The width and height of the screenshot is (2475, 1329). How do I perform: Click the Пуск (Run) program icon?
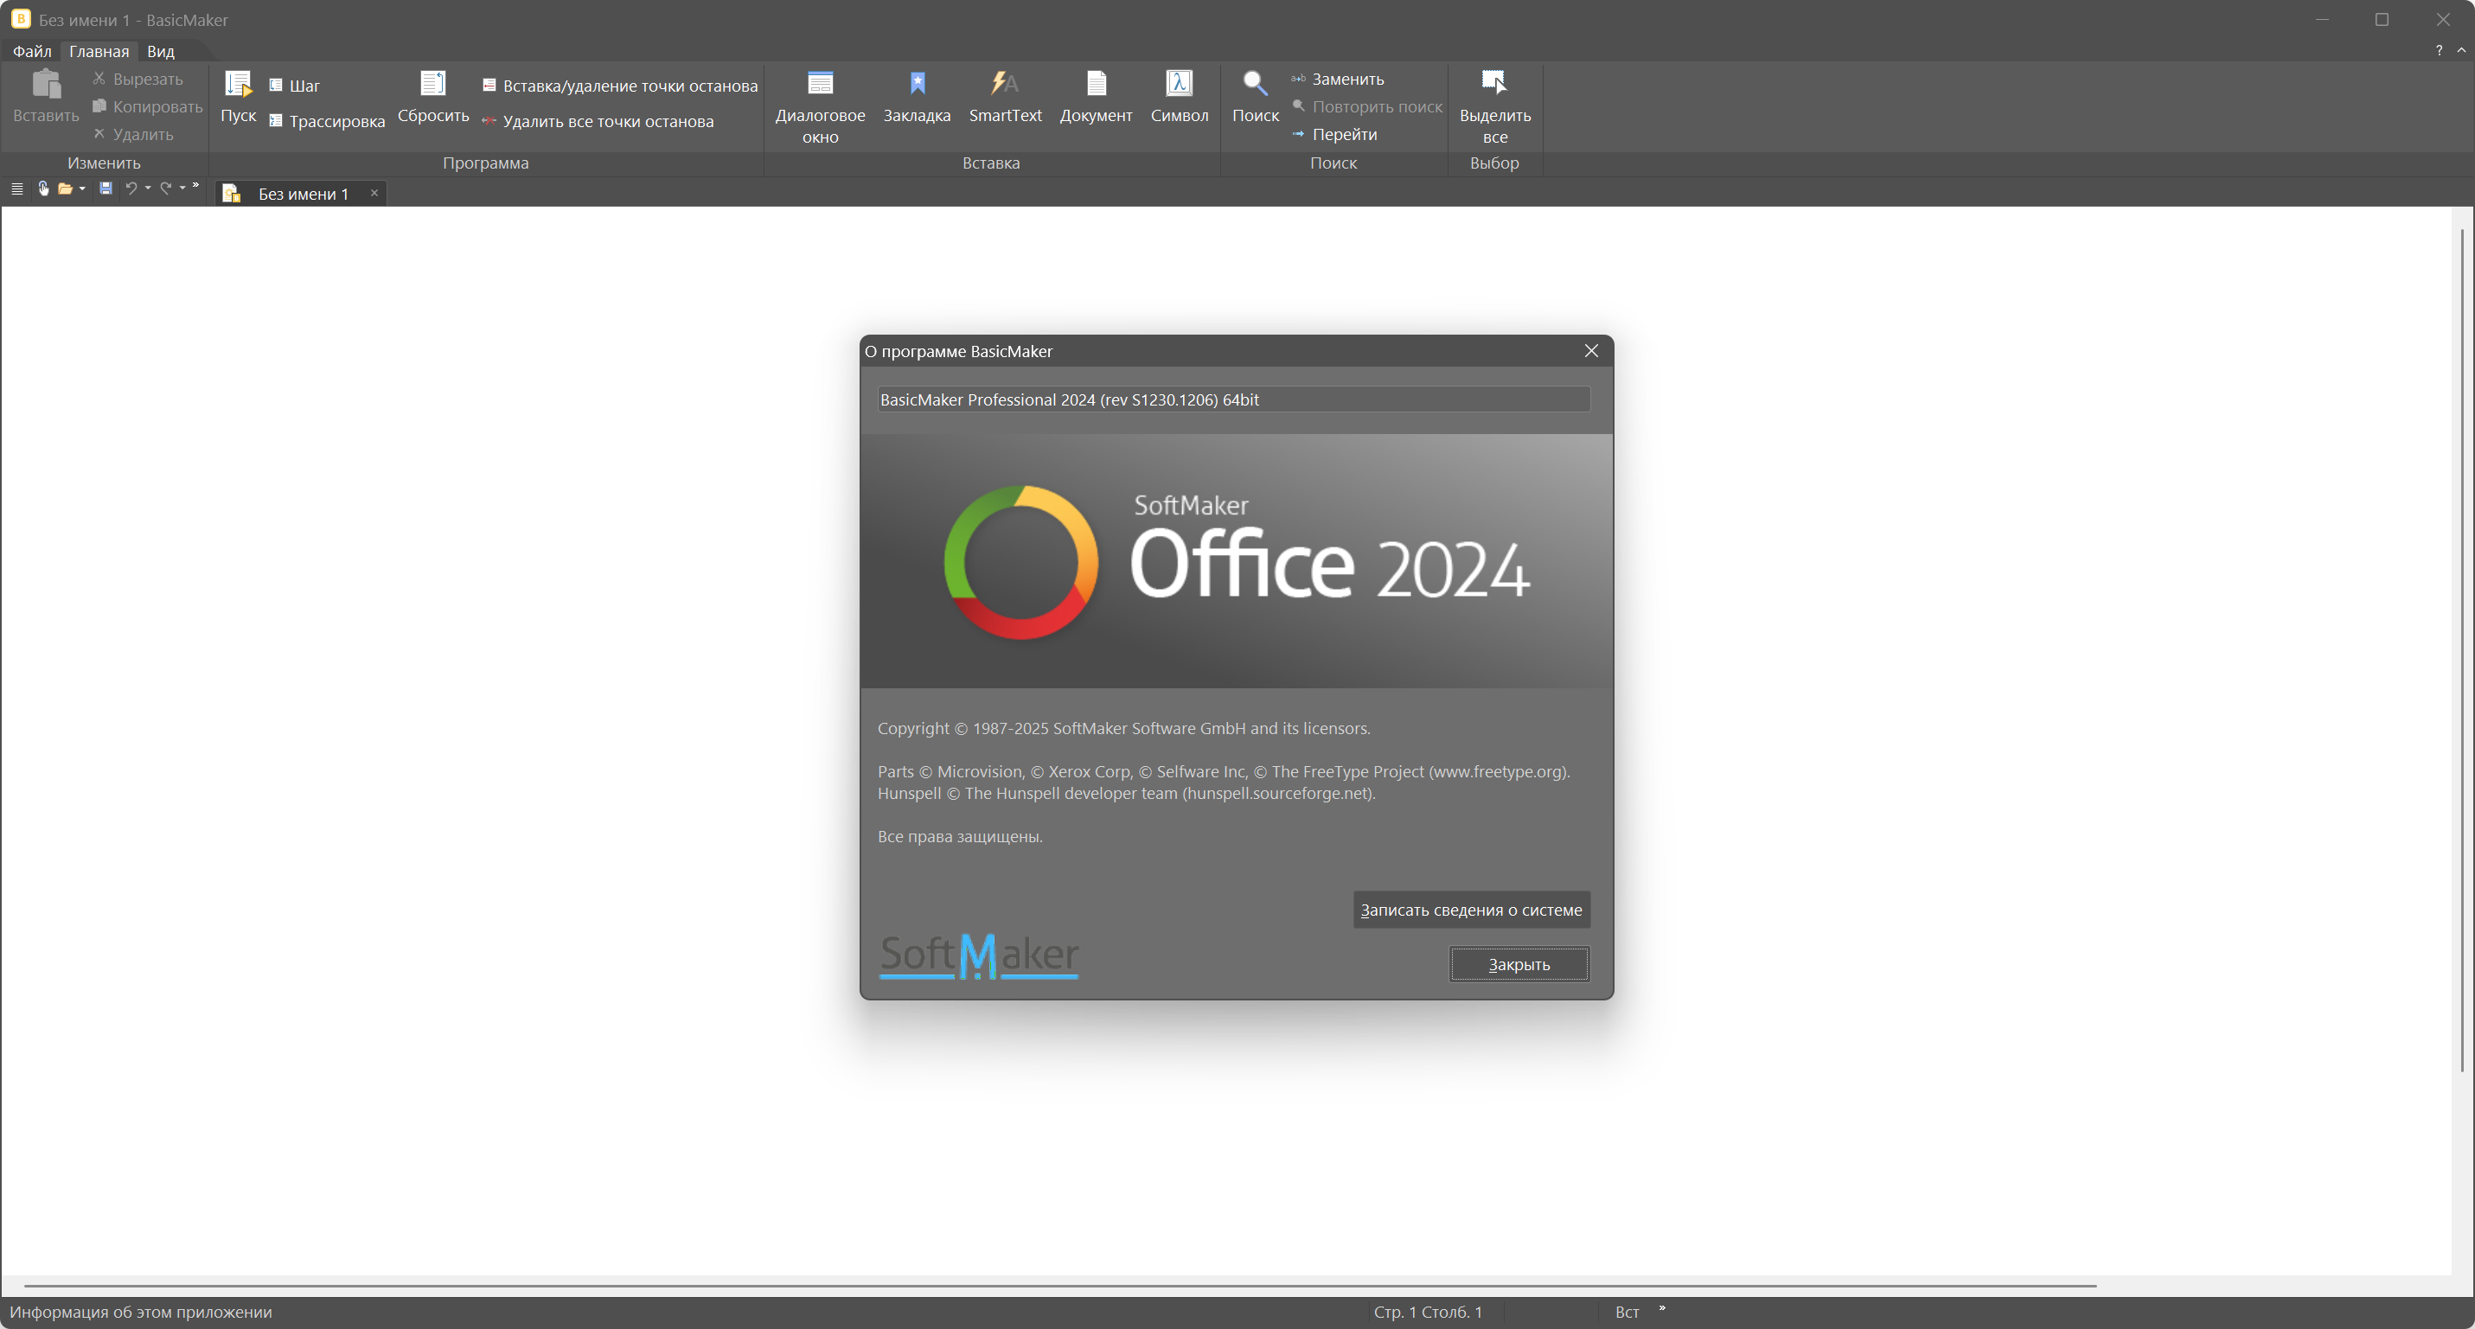coord(237,86)
